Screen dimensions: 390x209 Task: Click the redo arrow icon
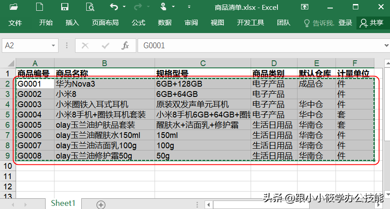138,7
